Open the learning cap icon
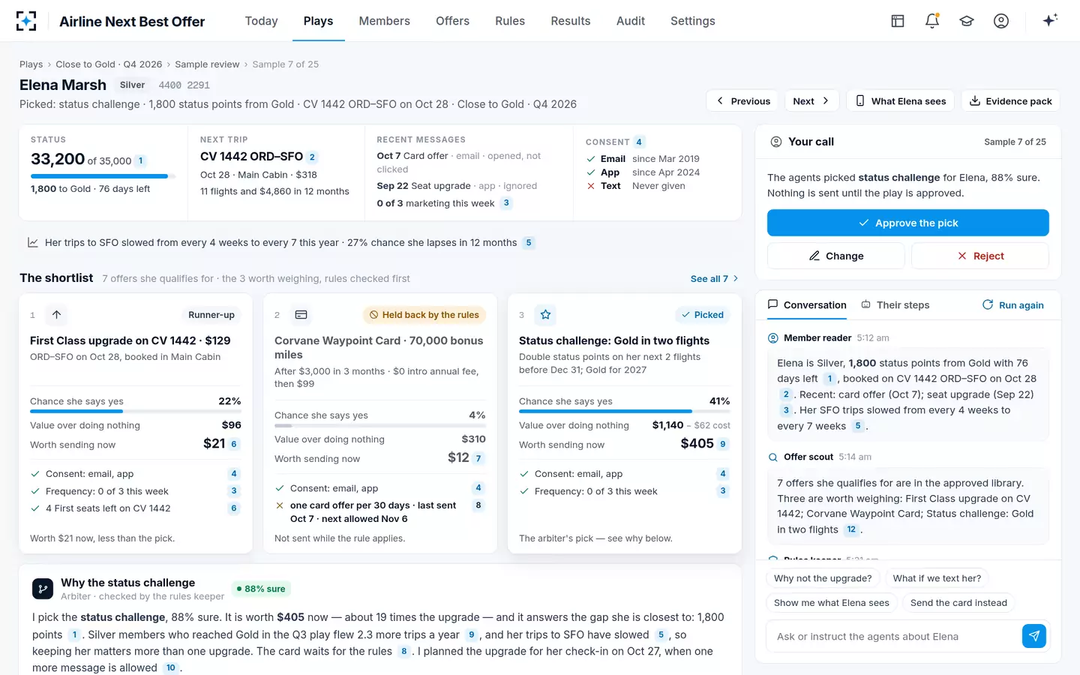Image resolution: width=1080 pixels, height=675 pixels. click(967, 21)
